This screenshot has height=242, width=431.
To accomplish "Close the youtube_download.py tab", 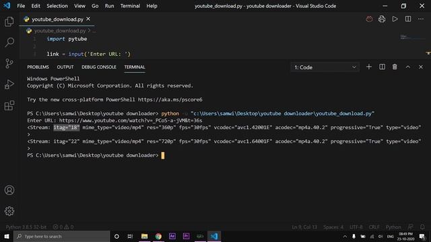I will click(88, 19).
